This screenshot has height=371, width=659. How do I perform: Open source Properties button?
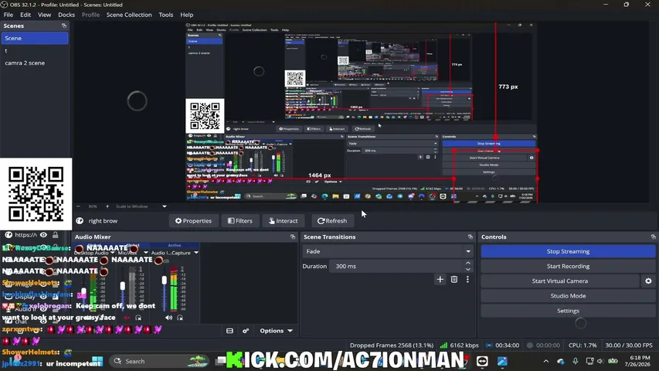(x=193, y=221)
